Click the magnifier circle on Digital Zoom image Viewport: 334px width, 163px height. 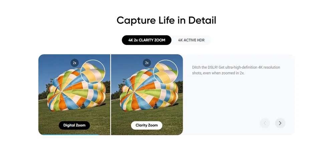93,72
